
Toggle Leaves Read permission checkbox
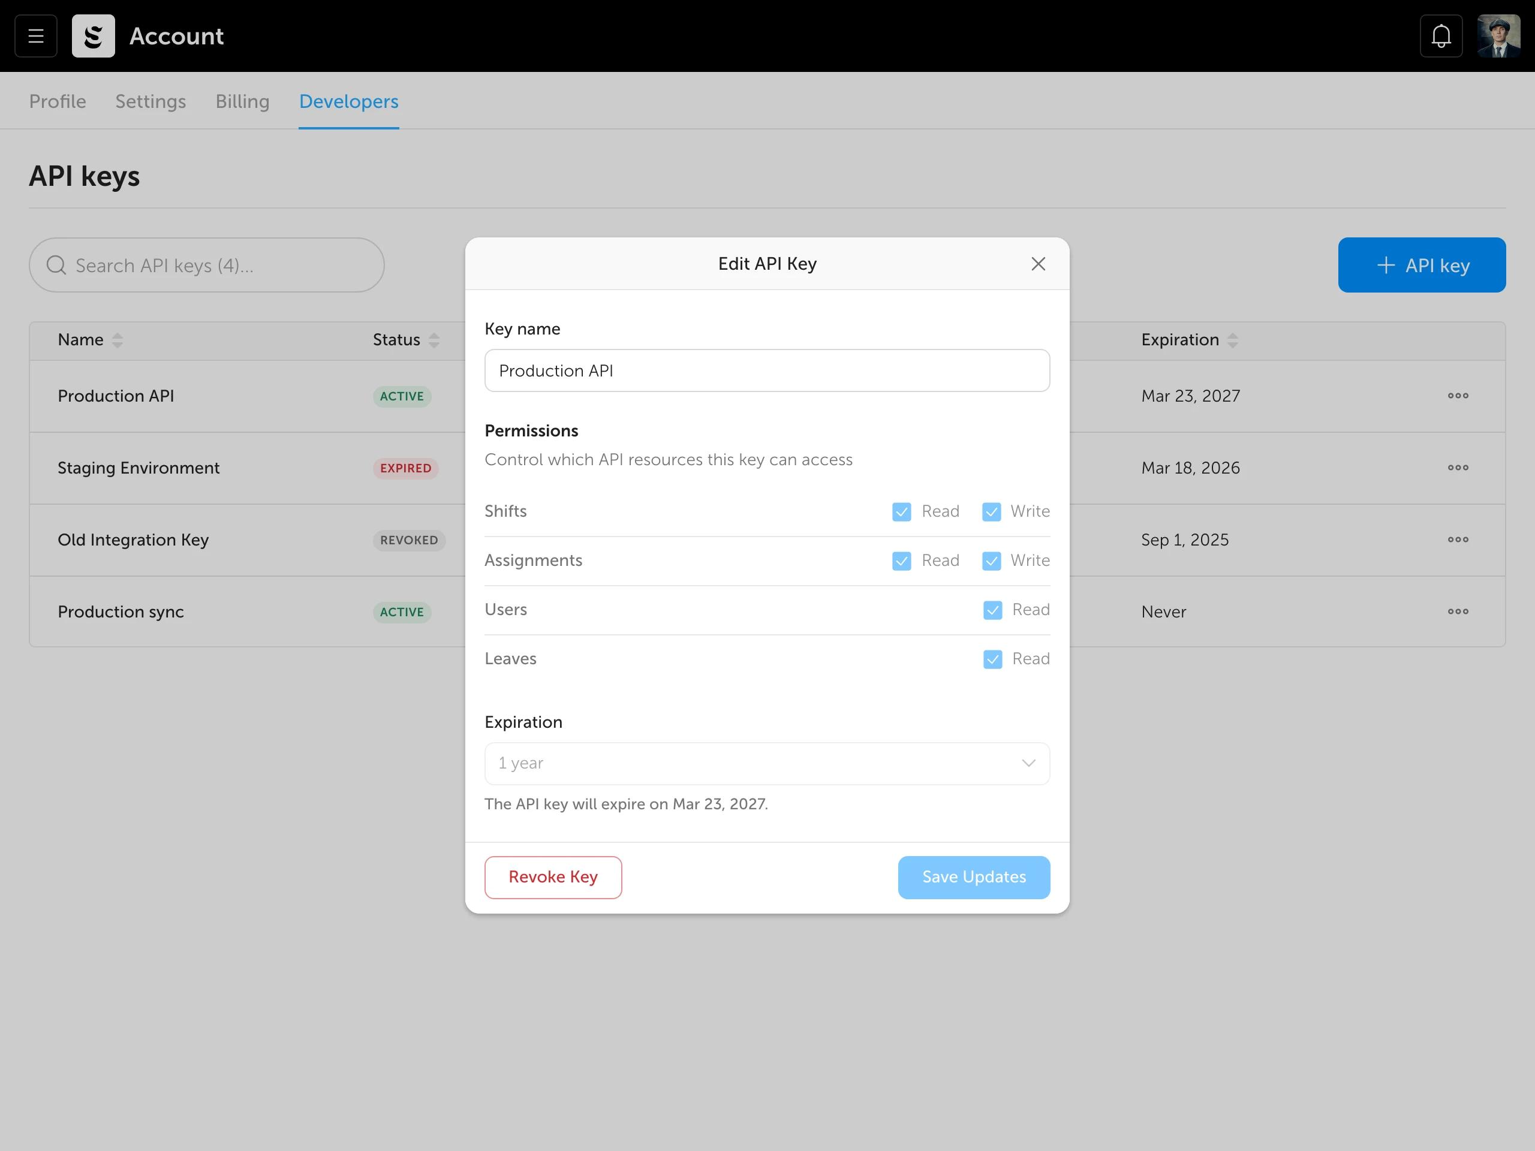(x=992, y=659)
